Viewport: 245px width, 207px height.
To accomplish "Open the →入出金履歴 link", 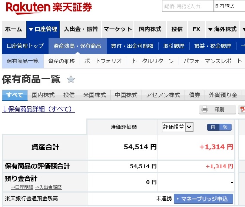I will click(48, 187).
